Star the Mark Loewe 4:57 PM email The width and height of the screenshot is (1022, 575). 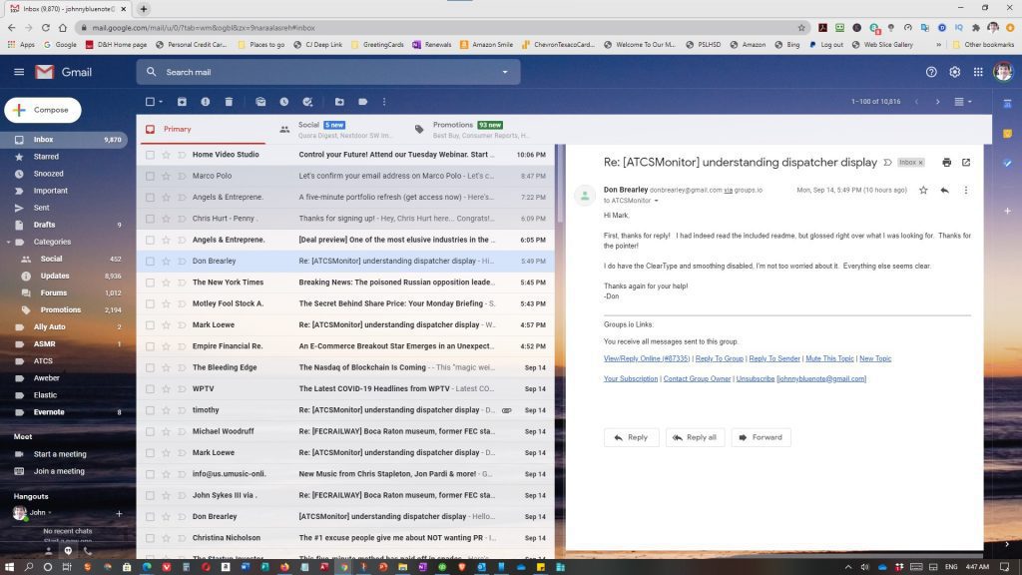[x=167, y=325]
